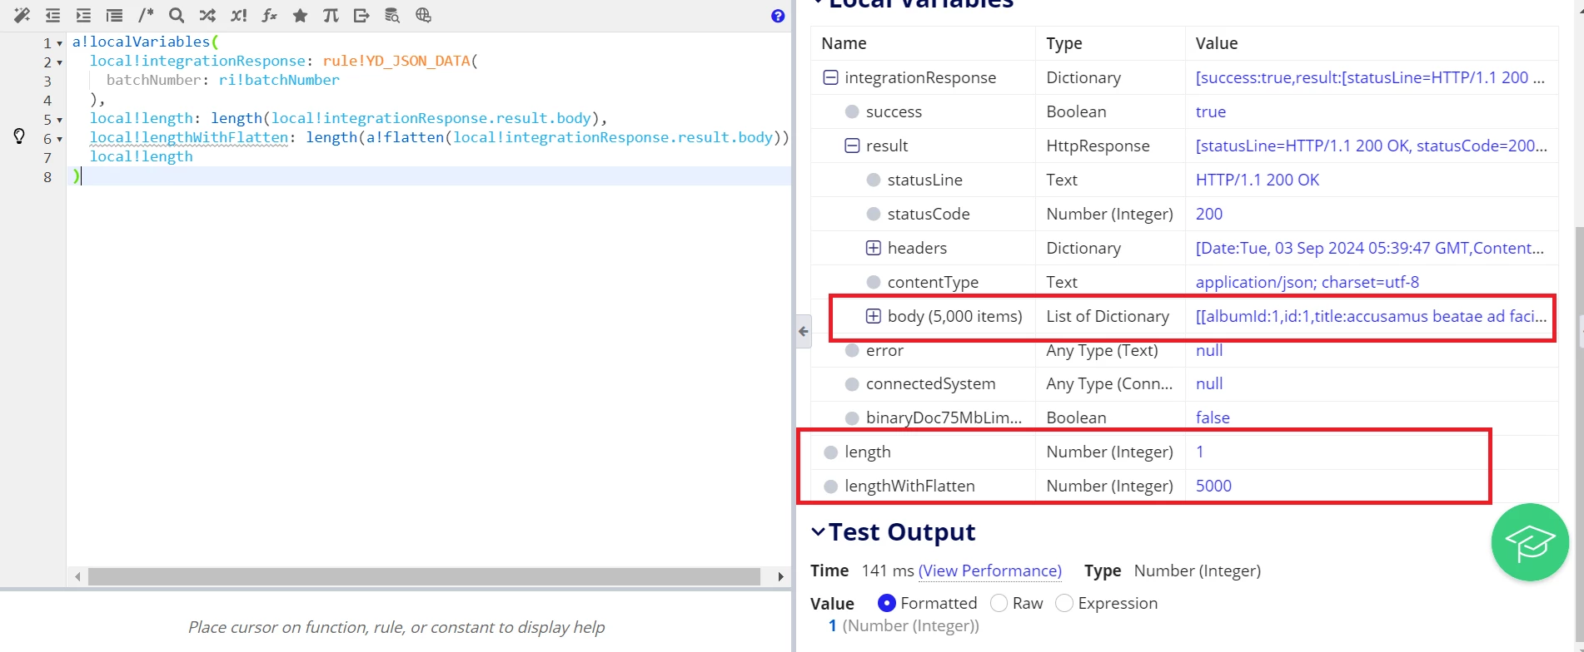Click the Value column header
The image size is (1584, 652).
click(x=1217, y=43)
